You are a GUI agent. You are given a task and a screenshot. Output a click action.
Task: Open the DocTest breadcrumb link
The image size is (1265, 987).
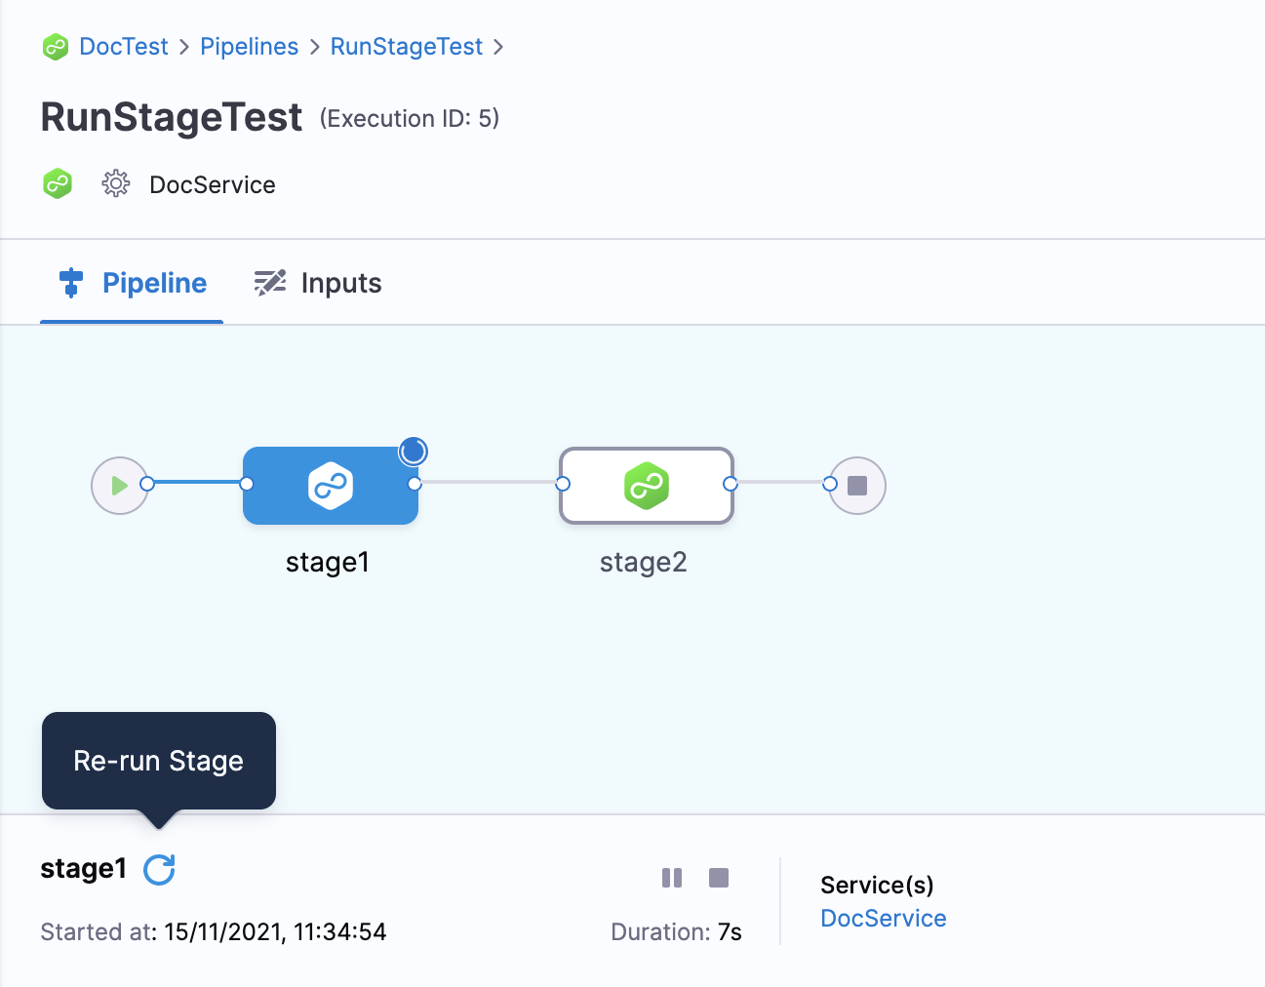(x=124, y=47)
